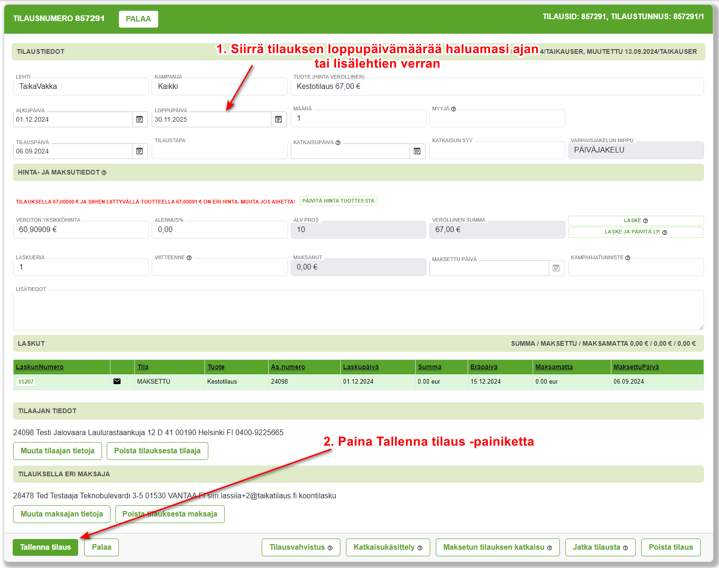
Task: Click the Alennus% field
Action: point(220,230)
